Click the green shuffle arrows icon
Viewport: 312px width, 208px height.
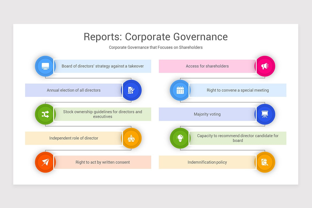[x=45, y=114]
